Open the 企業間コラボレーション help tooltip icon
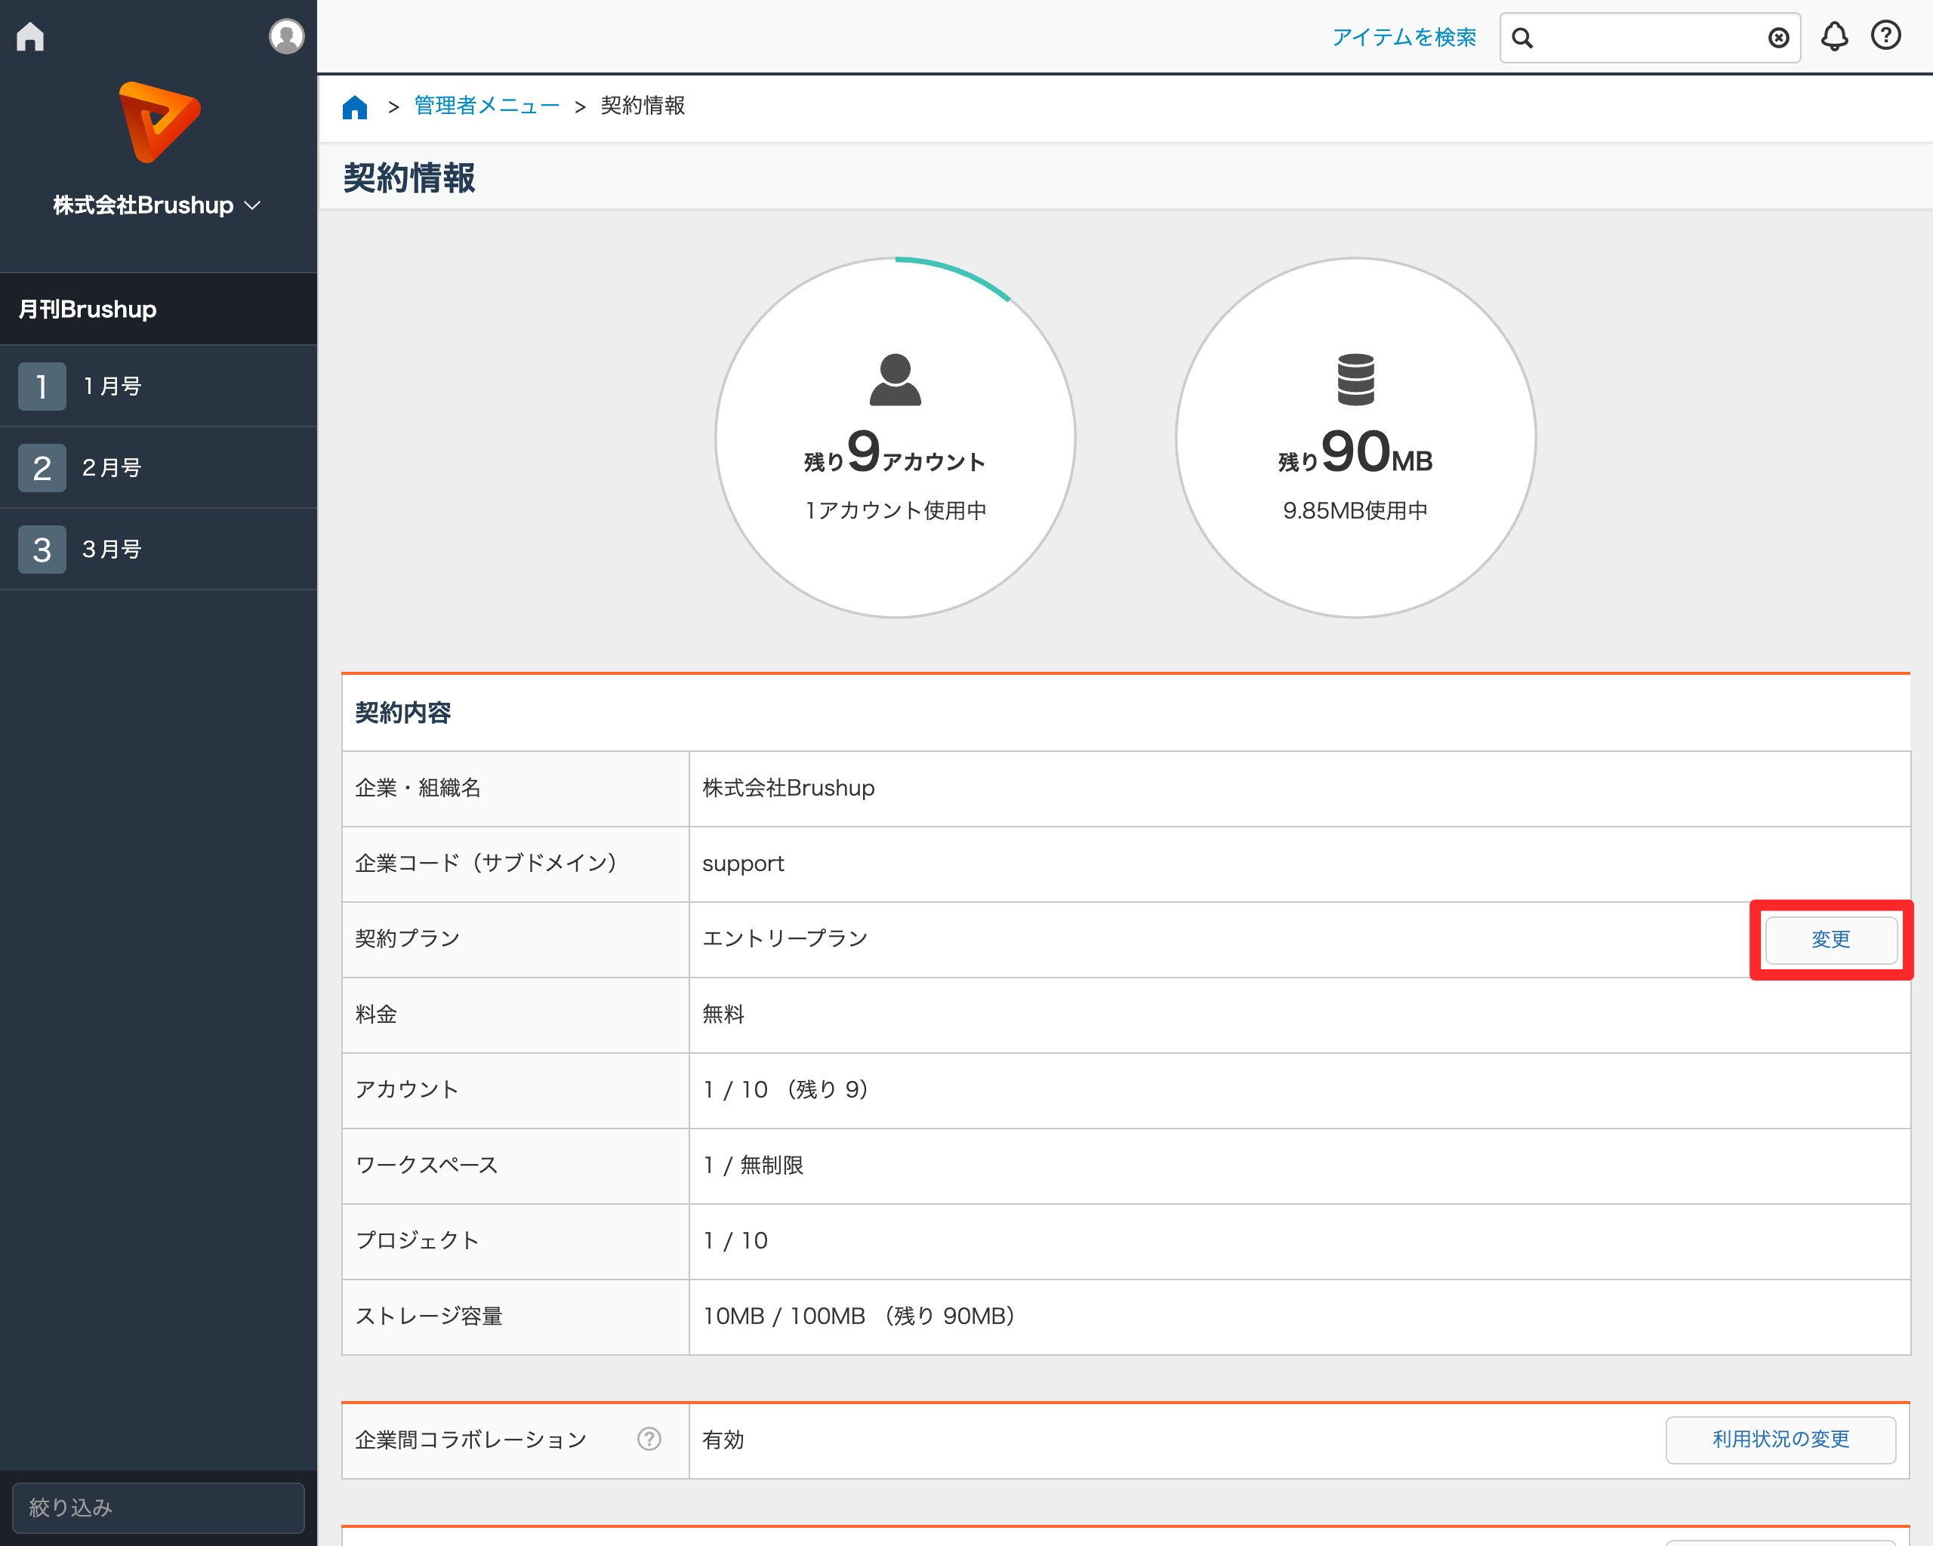 pos(649,1440)
